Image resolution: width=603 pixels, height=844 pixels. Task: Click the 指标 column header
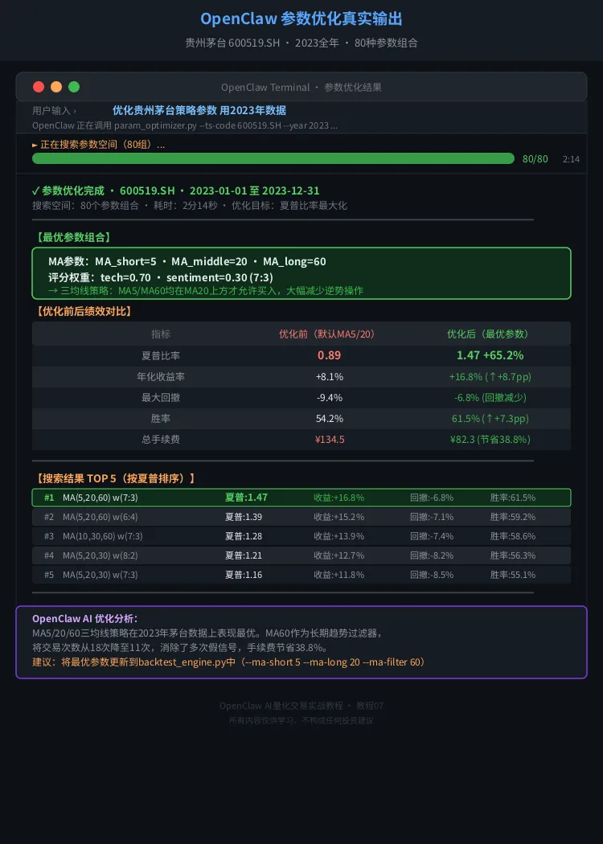tap(161, 334)
